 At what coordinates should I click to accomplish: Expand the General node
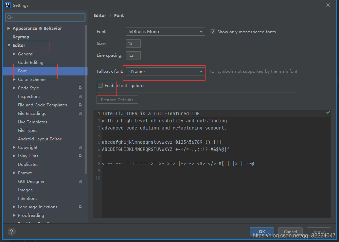14,54
